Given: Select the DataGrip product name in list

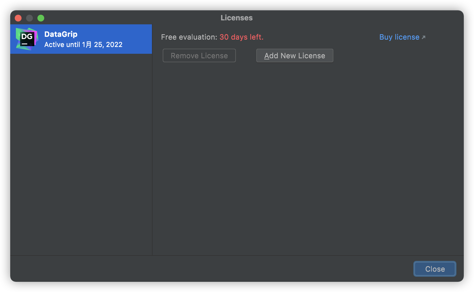Looking at the screenshot, I should (61, 34).
